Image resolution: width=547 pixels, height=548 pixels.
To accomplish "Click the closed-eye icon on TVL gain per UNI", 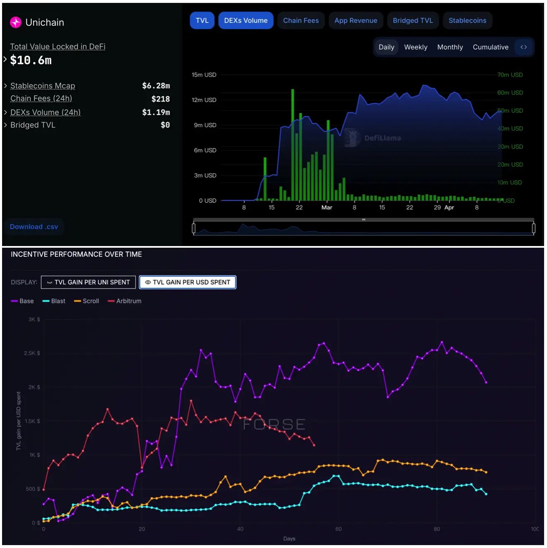I will [x=50, y=282].
